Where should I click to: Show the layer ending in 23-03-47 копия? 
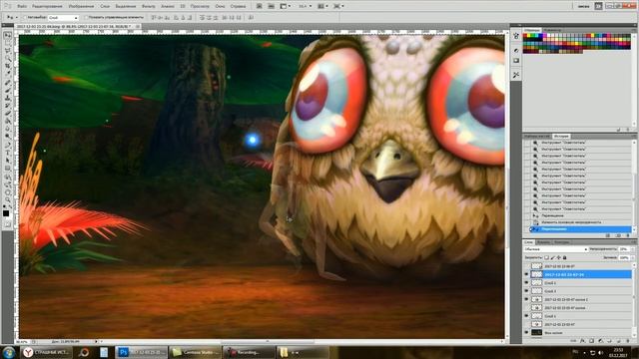[x=526, y=308]
